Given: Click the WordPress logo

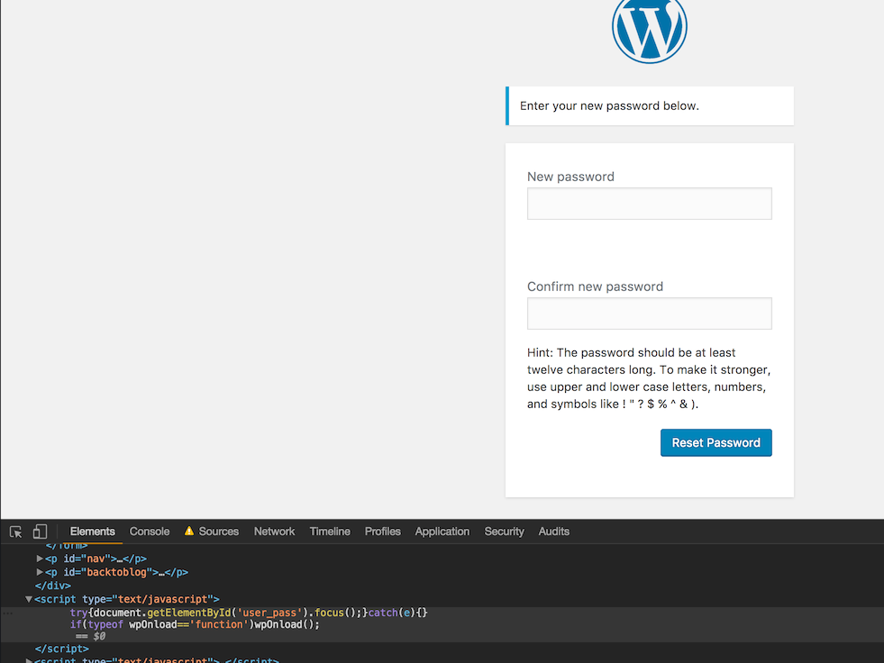Looking at the screenshot, I should tap(650, 28).
